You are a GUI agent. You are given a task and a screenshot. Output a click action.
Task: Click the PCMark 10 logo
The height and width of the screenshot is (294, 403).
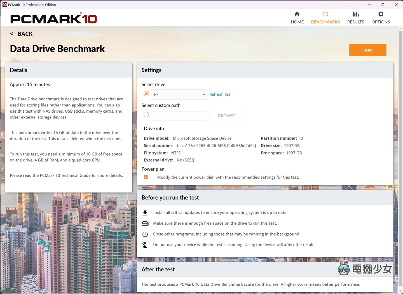53,18
